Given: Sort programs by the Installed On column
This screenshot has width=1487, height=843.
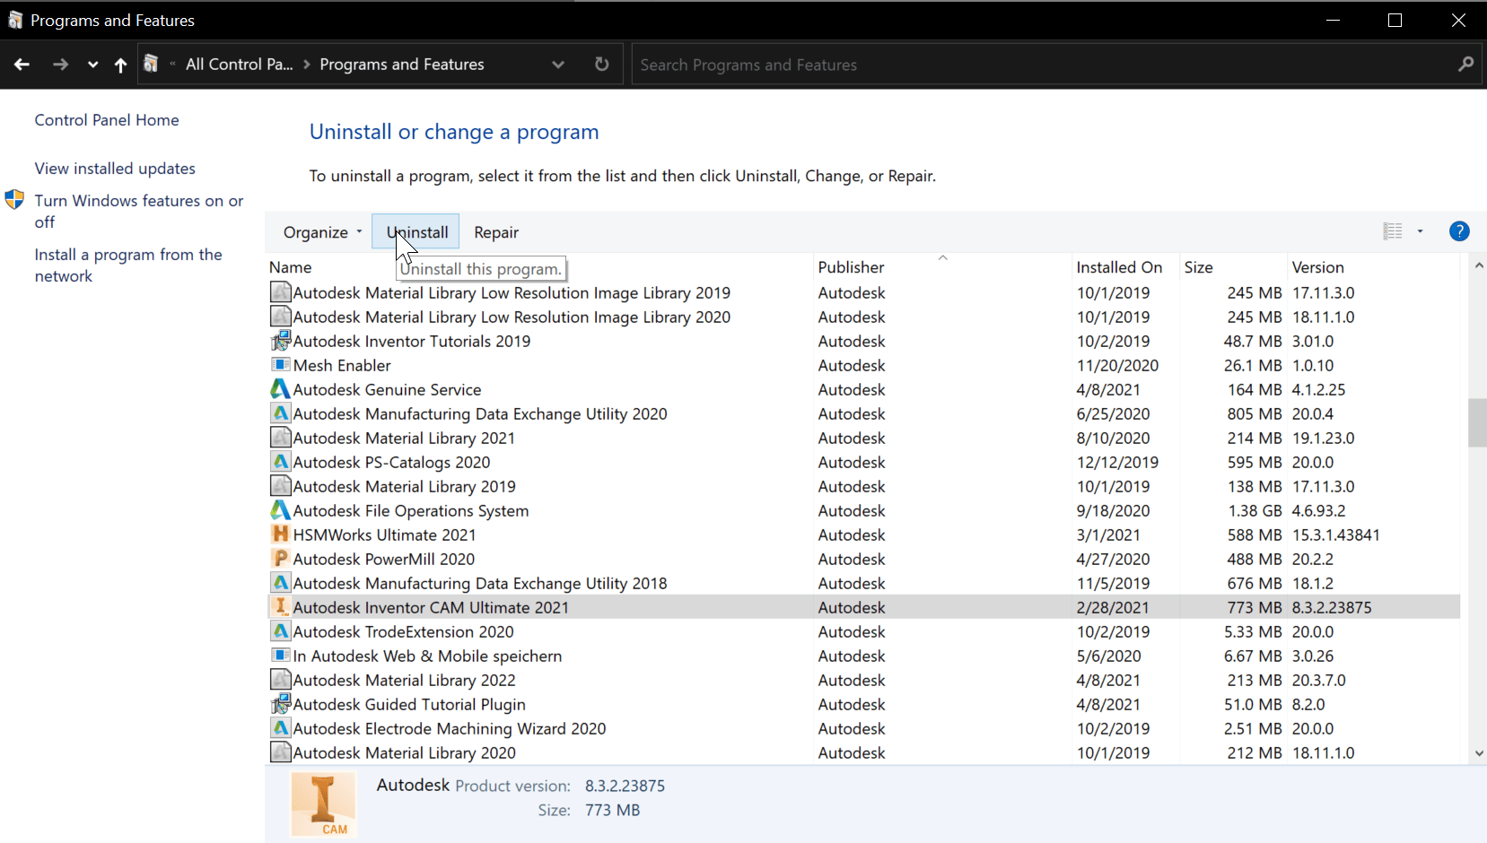Looking at the screenshot, I should pyautogui.click(x=1121, y=266).
